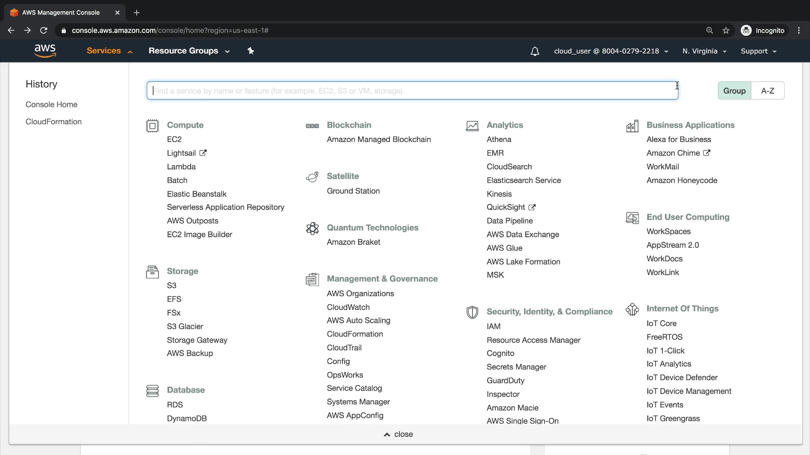The image size is (810, 455).
Task: Switch service view to Group
Action: 734,91
